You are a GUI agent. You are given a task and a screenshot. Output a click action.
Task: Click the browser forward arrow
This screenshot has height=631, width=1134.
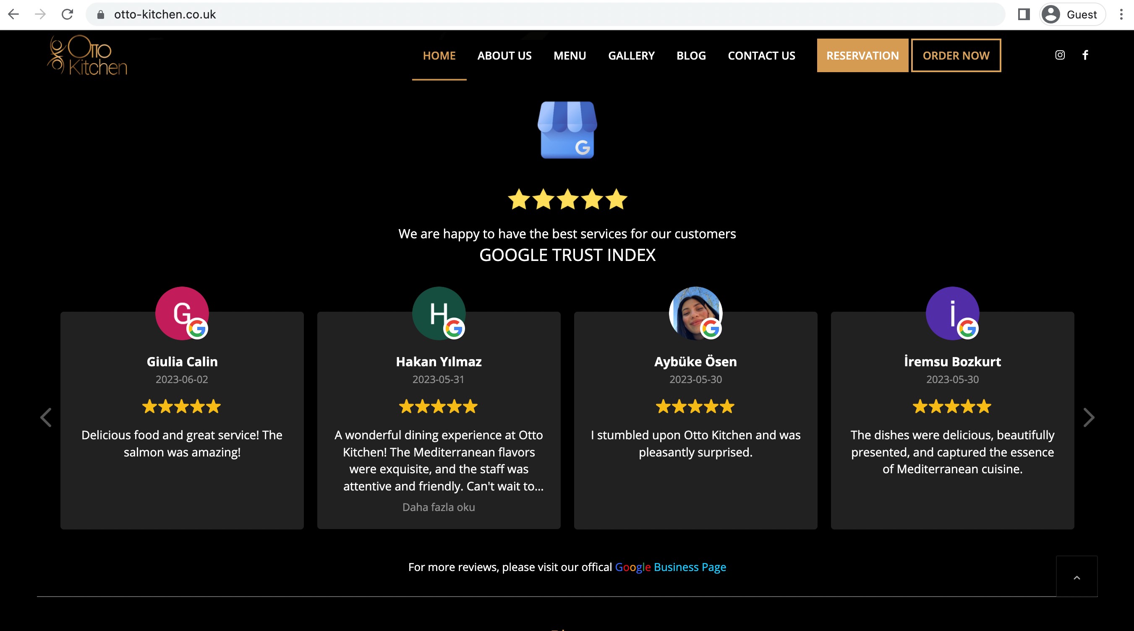pyautogui.click(x=40, y=15)
